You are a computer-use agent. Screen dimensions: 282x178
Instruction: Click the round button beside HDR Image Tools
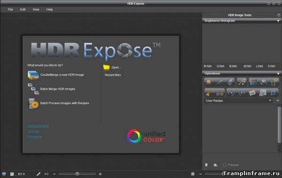coord(279,16)
